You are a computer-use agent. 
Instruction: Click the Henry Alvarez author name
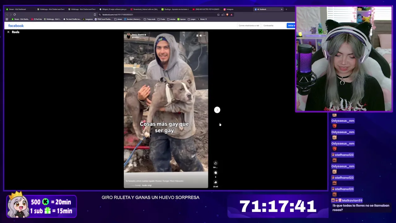(138, 35)
